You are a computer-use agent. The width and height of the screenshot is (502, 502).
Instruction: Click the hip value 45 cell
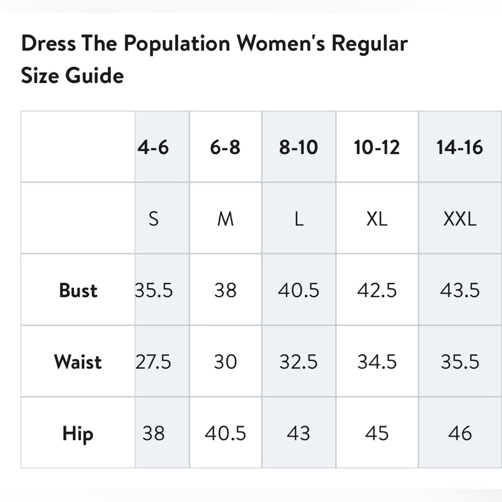[x=377, y=433]
